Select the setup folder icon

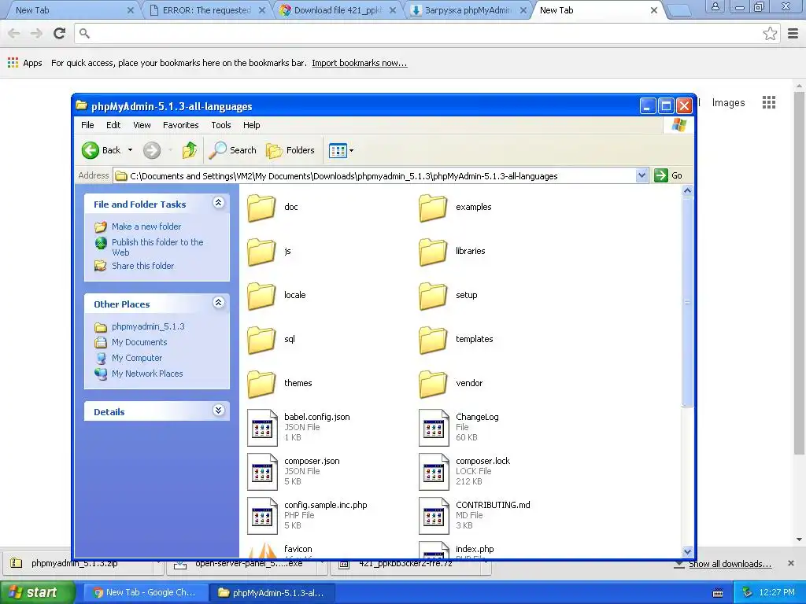click(433, 296)
